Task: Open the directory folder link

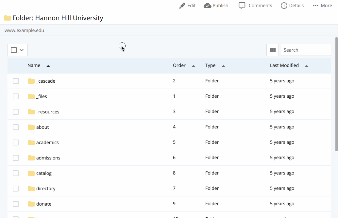Action: tap(46, 189)
